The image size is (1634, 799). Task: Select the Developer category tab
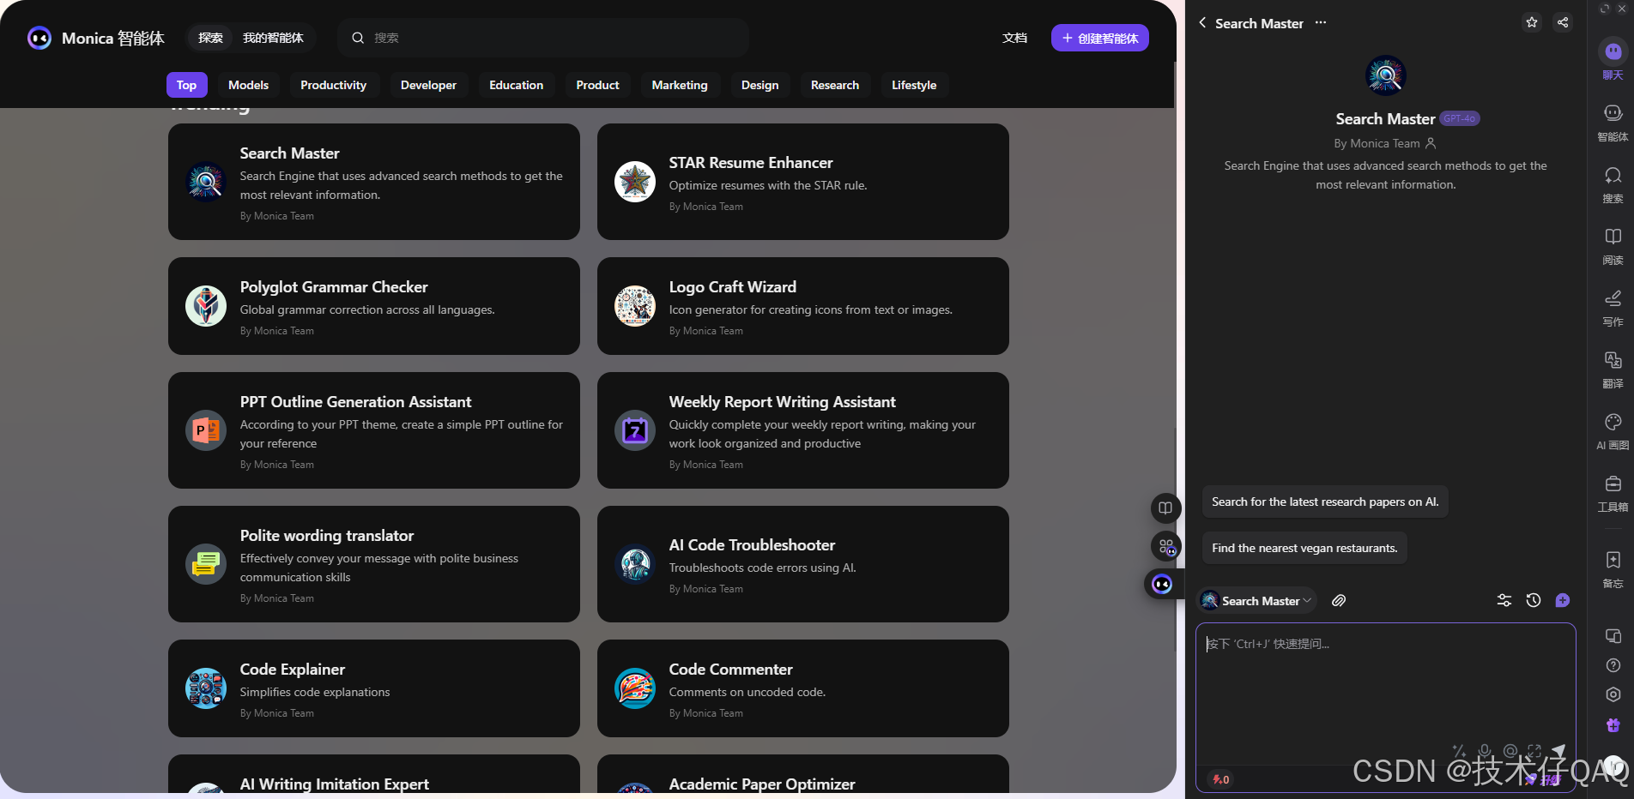(428, 85)
